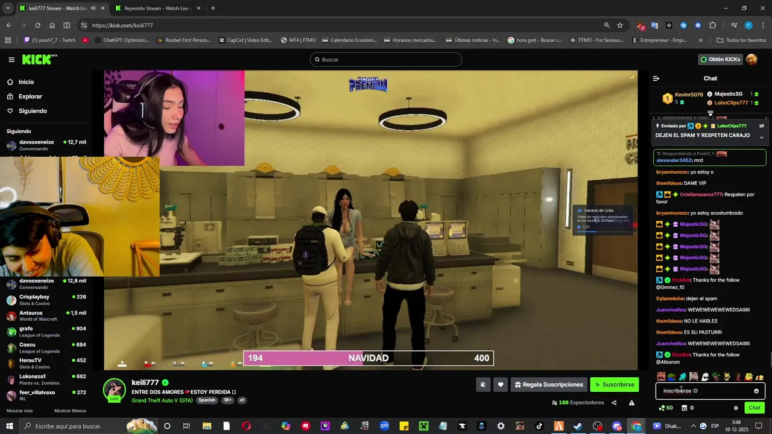Screen dimensions: 772x434
Task: Click the KICK logo
Action: pos(39,60)
